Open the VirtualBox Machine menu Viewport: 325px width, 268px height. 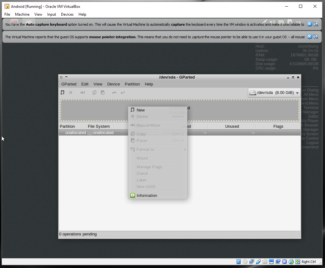point(22,14)
